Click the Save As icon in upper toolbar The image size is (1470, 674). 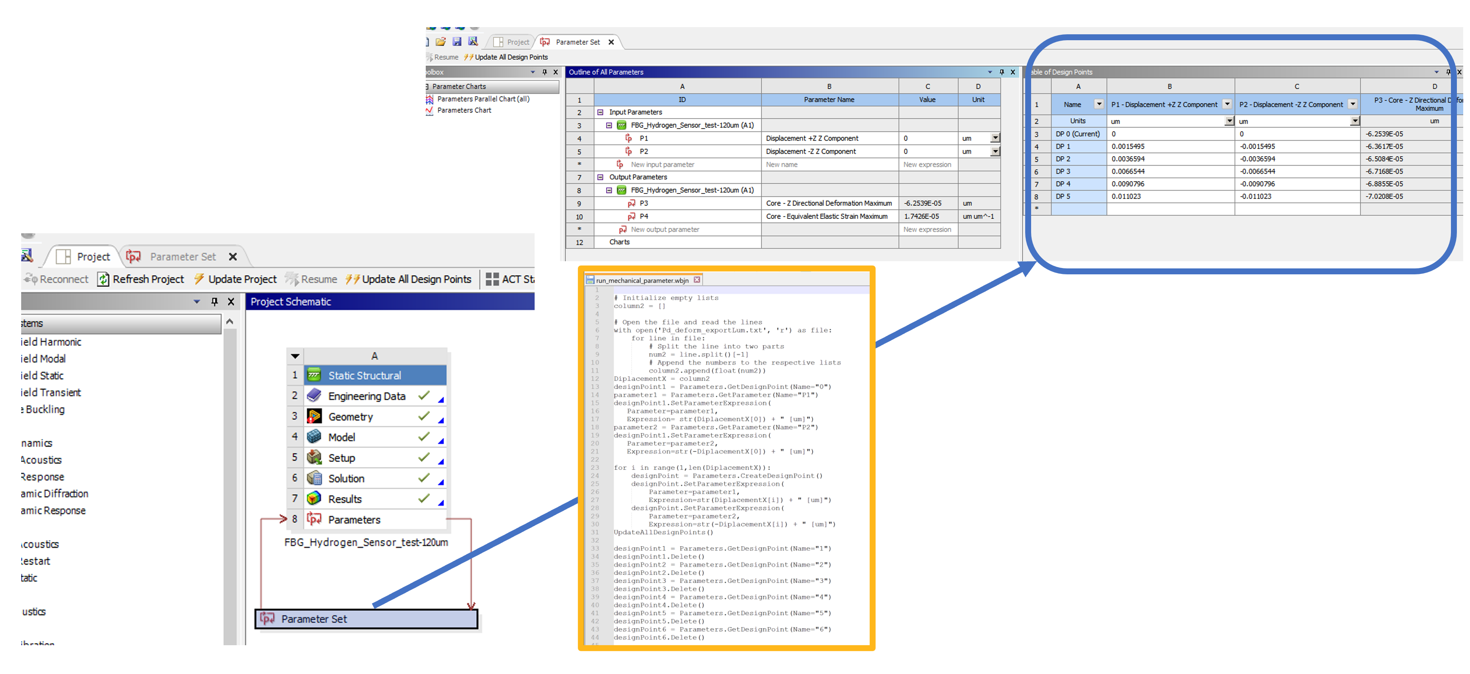point(473,41)
